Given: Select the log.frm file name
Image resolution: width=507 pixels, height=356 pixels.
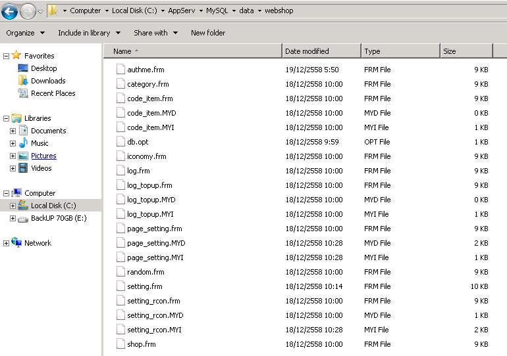Looking at the screenshot, I should click(138, 171).
